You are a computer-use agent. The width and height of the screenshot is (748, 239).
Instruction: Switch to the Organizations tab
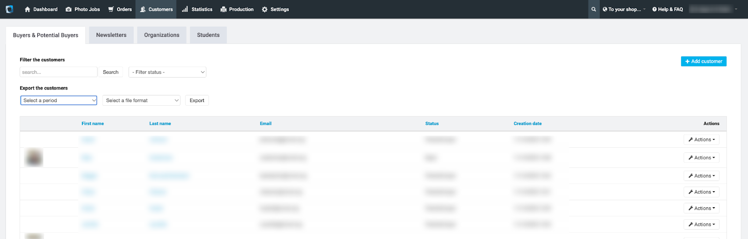tap(162, 35)
